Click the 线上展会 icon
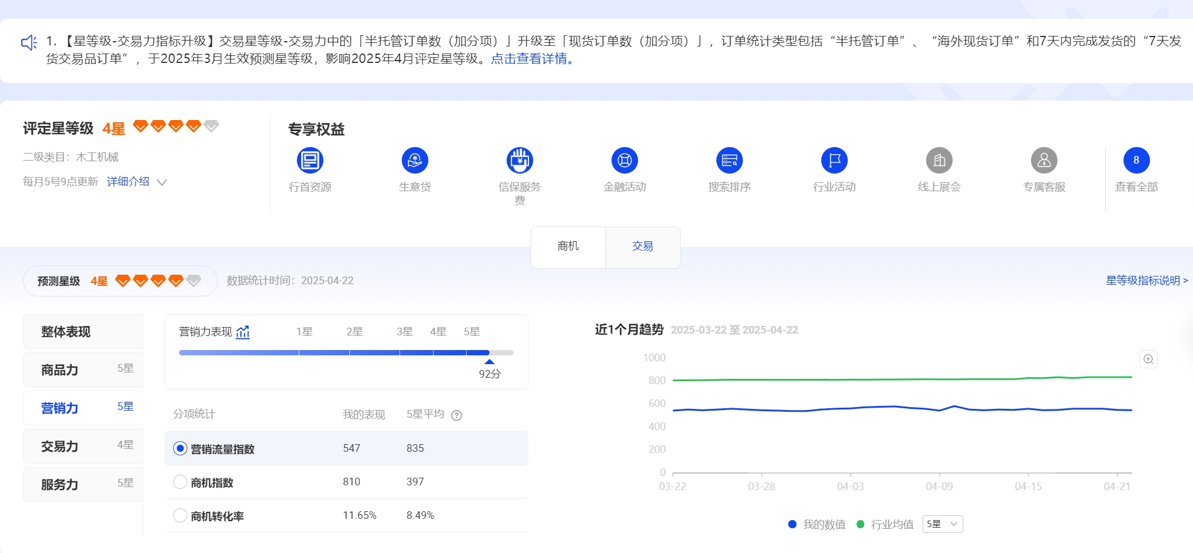This screenshot has width=1193, height=553. (x=939, y=161)
